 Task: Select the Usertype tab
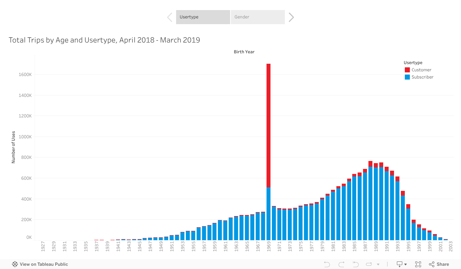click(x=203, y=17)
